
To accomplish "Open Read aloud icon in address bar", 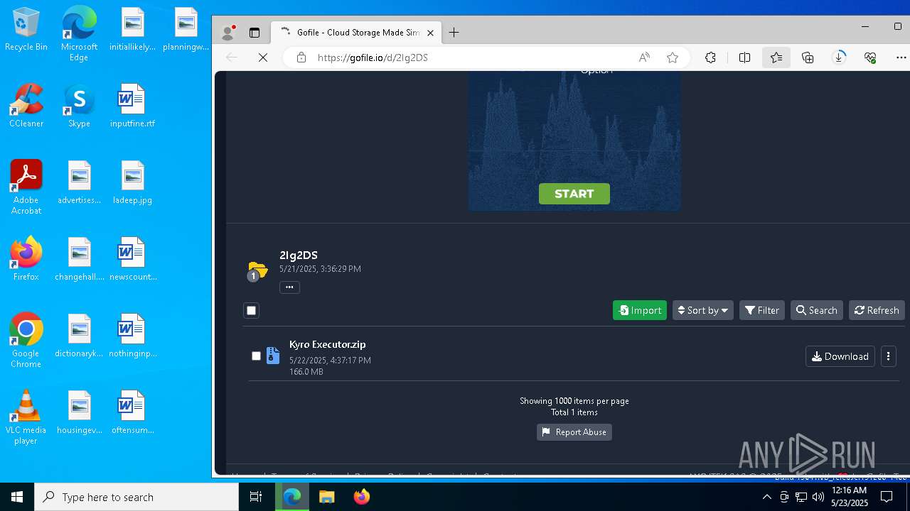I will click(644, 57).
